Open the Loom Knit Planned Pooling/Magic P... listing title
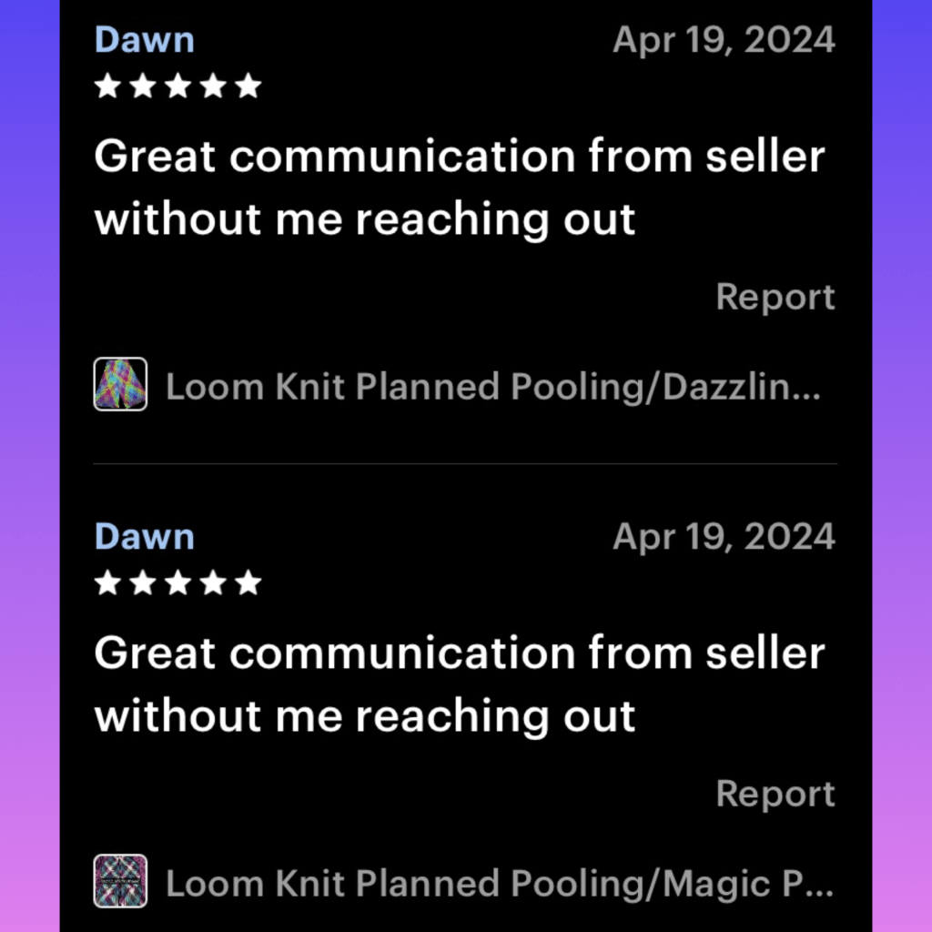 (499, 883)
